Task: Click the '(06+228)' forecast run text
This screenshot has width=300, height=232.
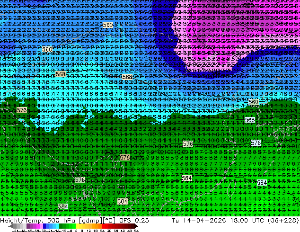Action: (x=284, y=221)
